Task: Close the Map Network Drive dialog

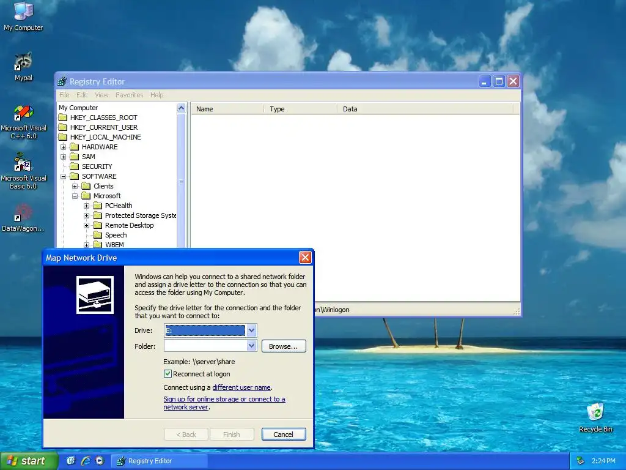Action: [305, 258]
